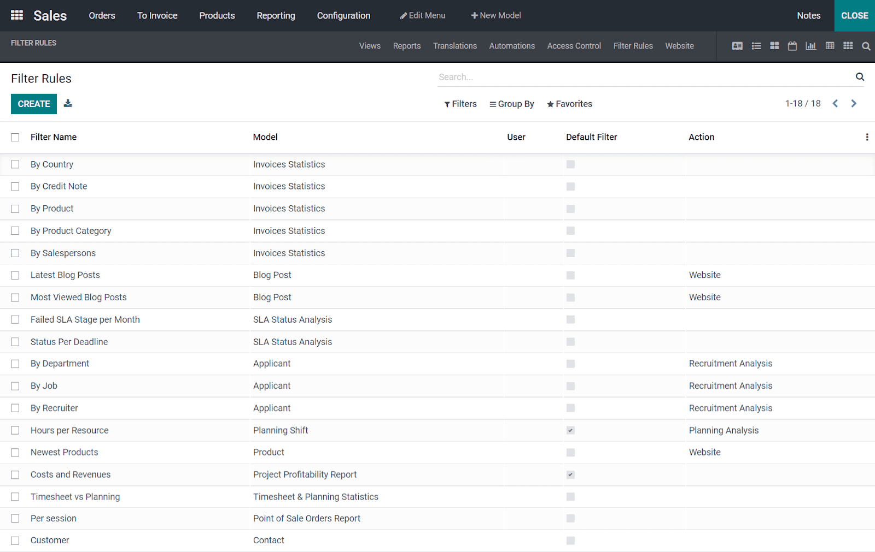Image resolution: width=875 pixels, height=552 pixels.
Task: Click the export download icon
Action: pos(68,103)
